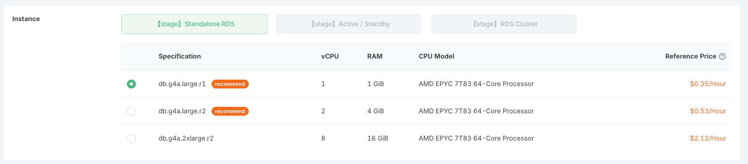Image resolution: width=748 pixels, height=164 pixels.
Task: Click the db.g4a.large.r1 specification name
Action: coord(182,84)
